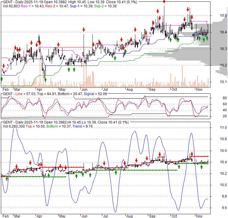Click the topmost red arrow above the September peak
This screenshot has height=218, width=228.
click(164, 1)
